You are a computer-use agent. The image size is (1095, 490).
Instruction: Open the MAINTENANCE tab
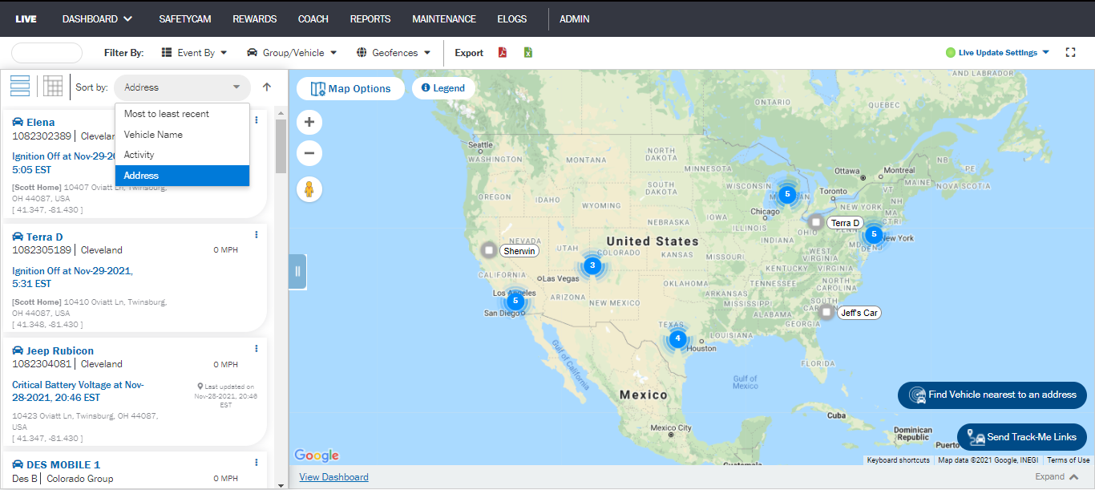click(444, 18)
